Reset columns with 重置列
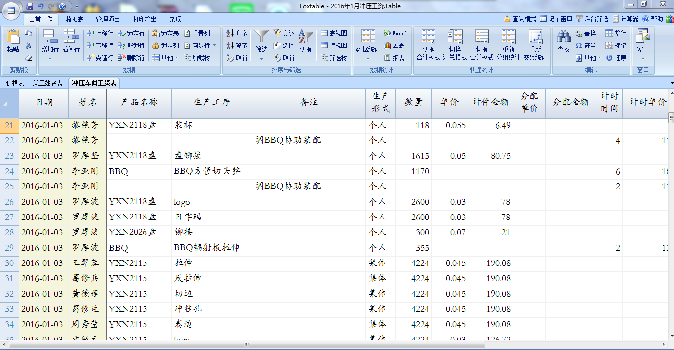 coord(197,33)
